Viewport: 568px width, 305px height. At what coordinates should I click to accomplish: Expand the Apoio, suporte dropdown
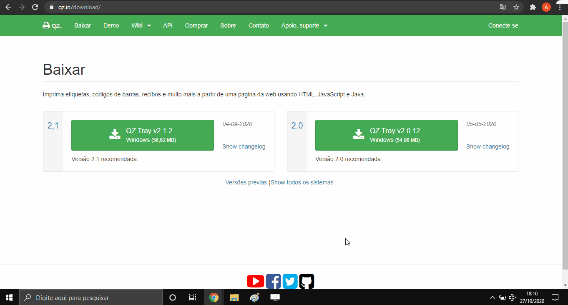tap(304, 25)
